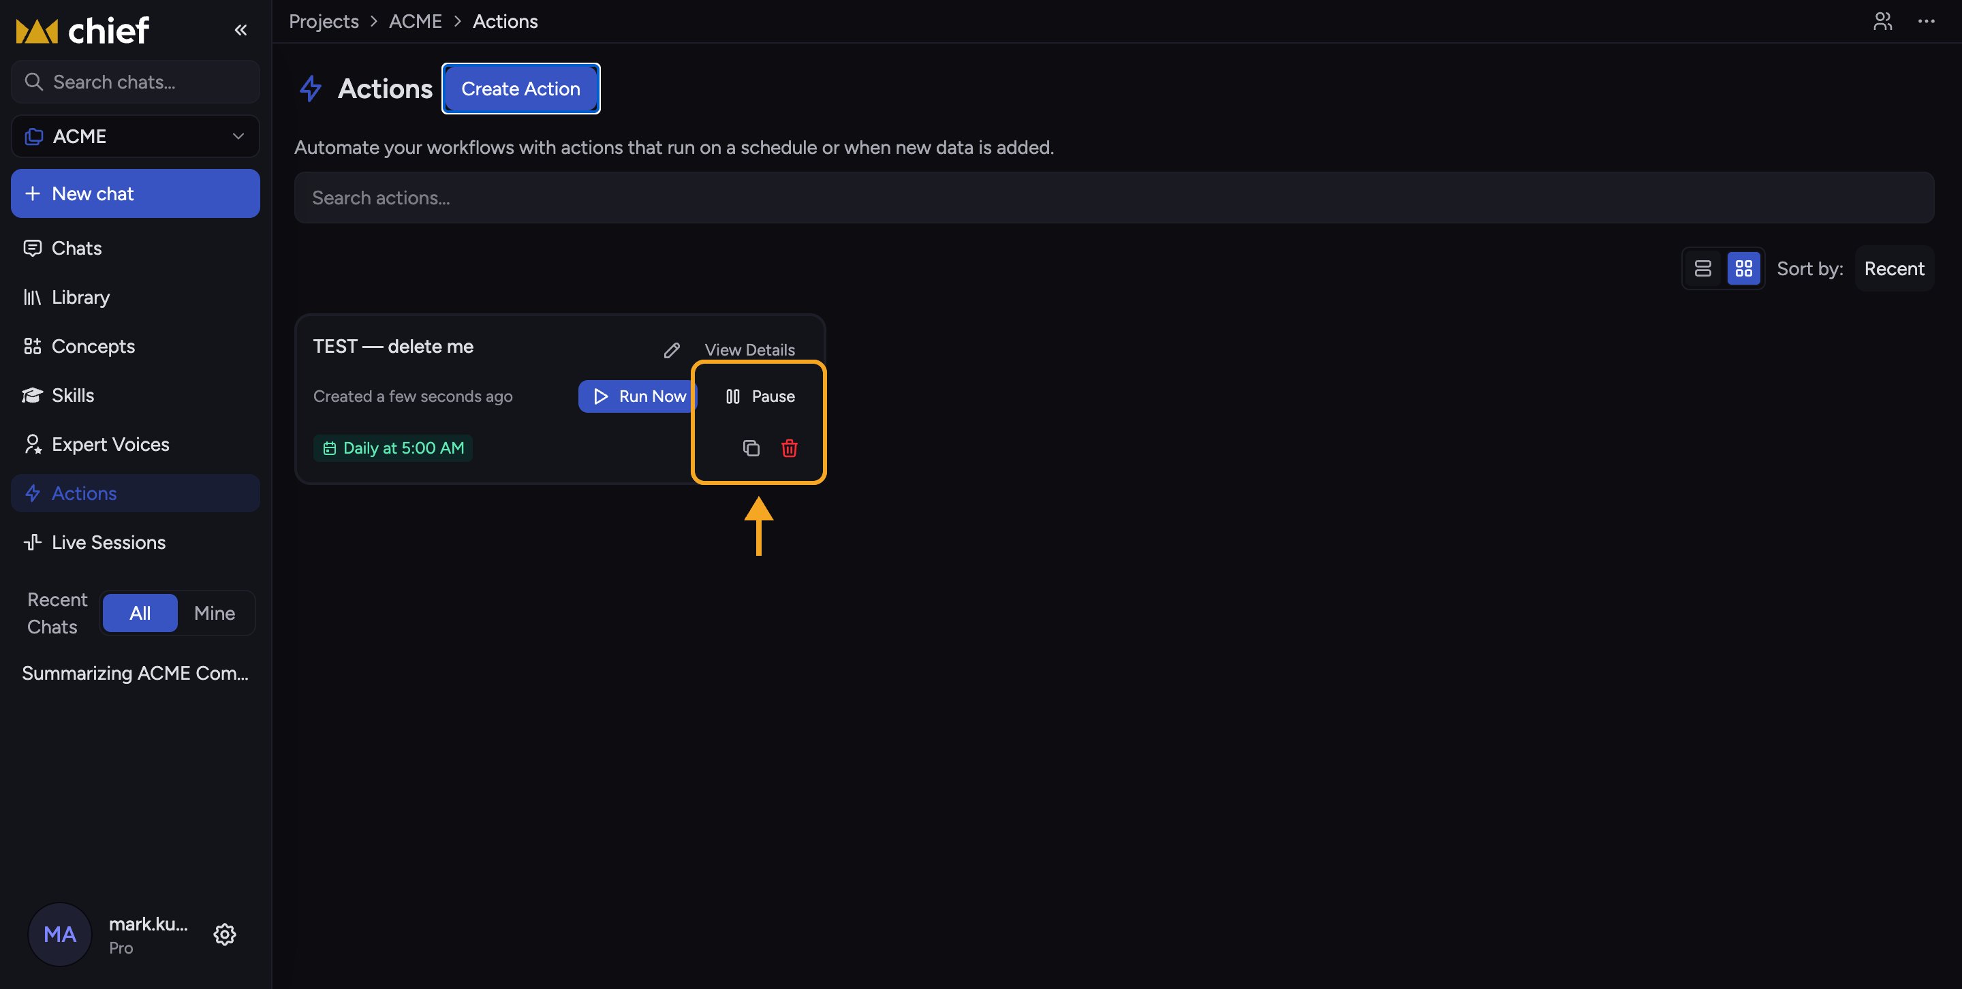This screenshot has height=989, width=1962.
Task: Open members icon in top bar
Action: [1883, 21]
